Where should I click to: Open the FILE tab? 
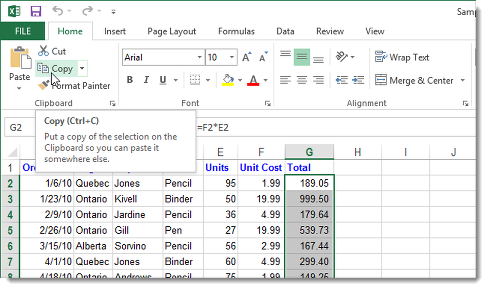(23, 31)
